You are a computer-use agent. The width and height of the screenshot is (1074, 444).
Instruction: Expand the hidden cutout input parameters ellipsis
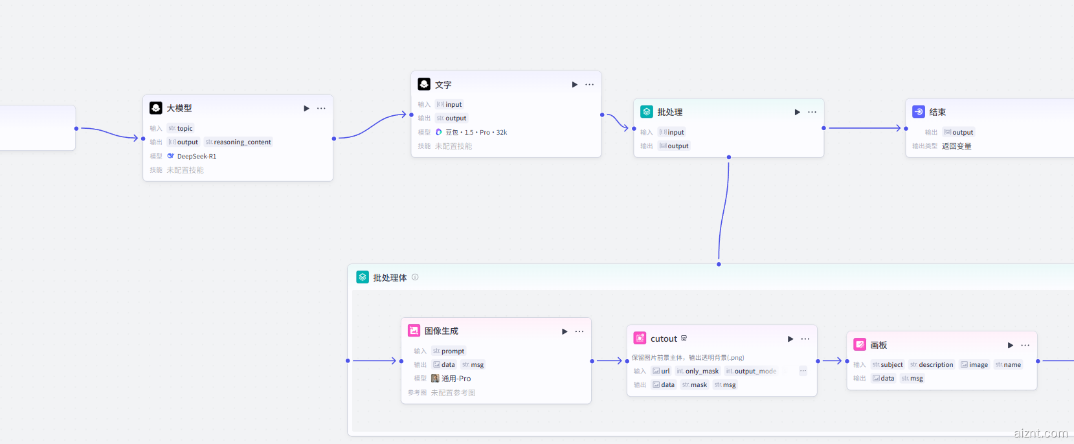pos(803,371)
